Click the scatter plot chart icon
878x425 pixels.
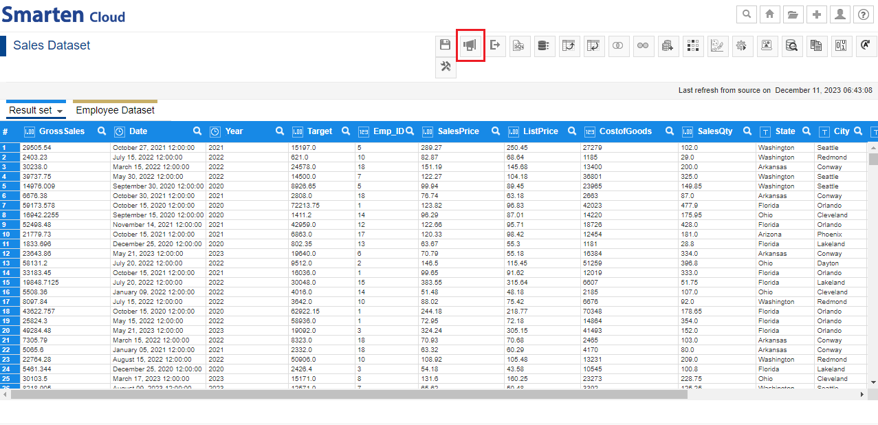point(718,45)
